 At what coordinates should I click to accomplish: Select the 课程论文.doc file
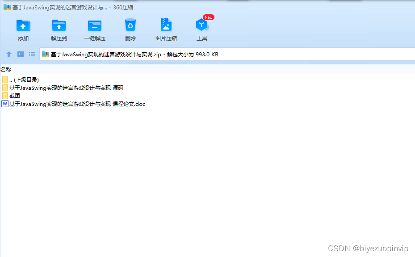(73, 104)
